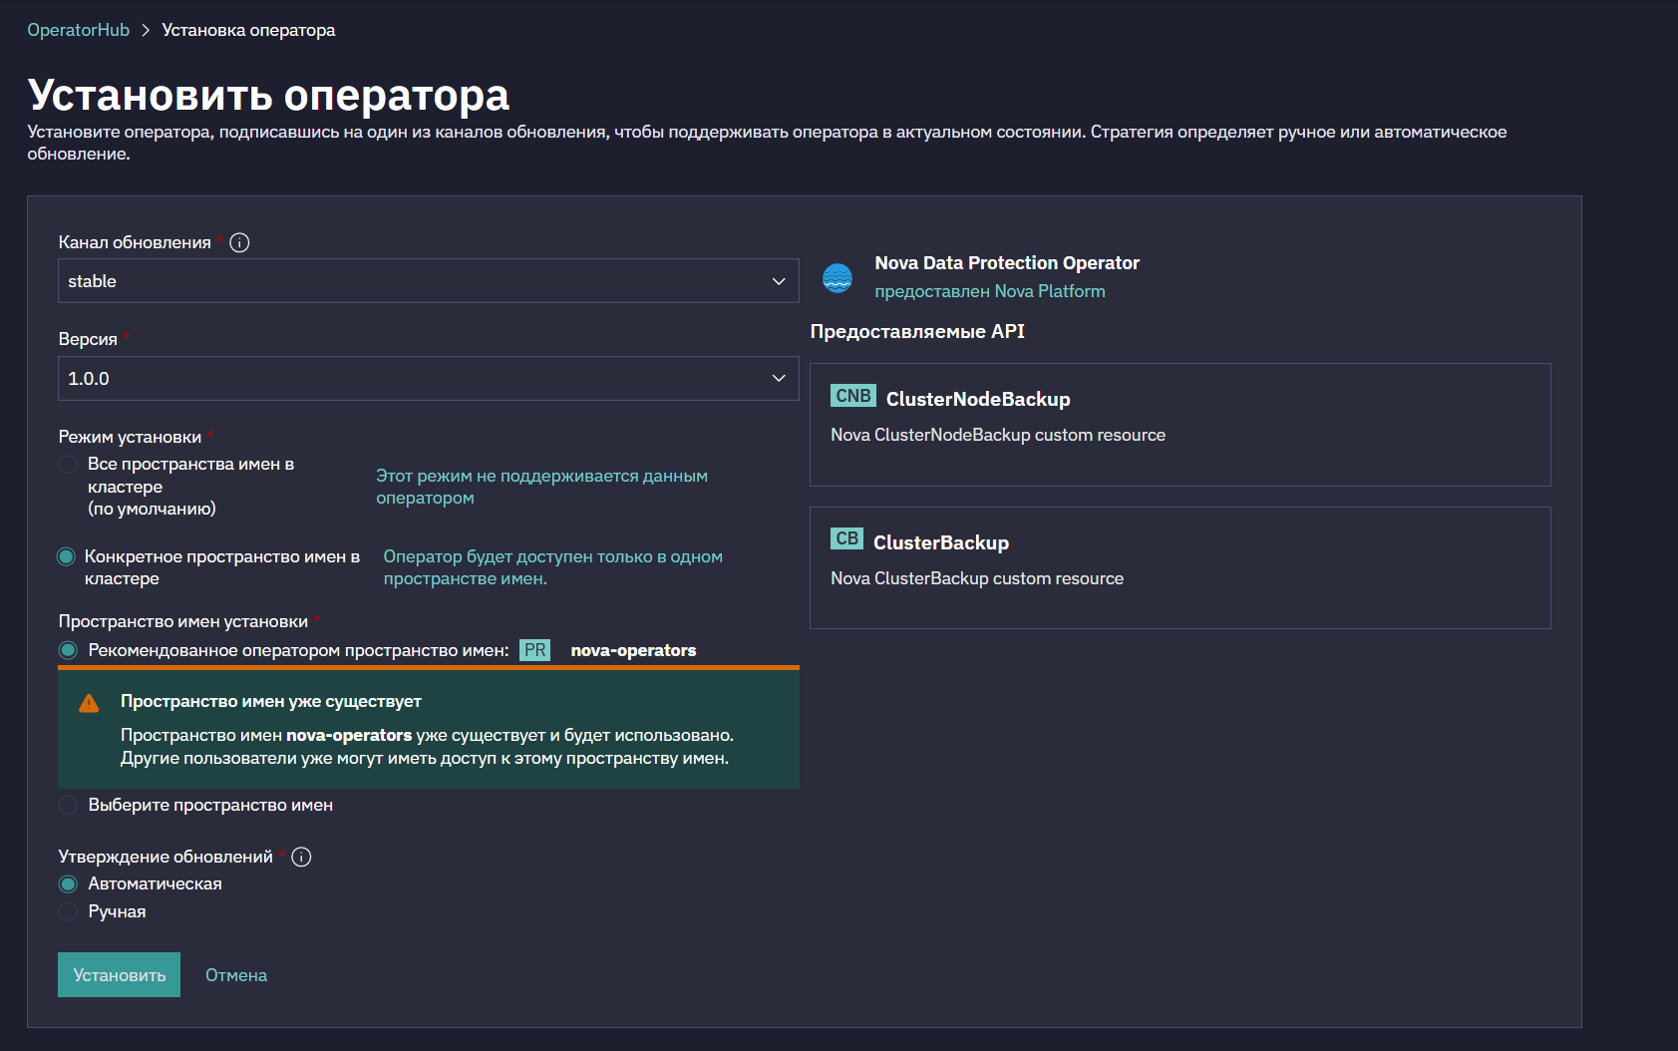Click the breadcrumb chevron separator
1678x1051 pixels.
[146, 30]
